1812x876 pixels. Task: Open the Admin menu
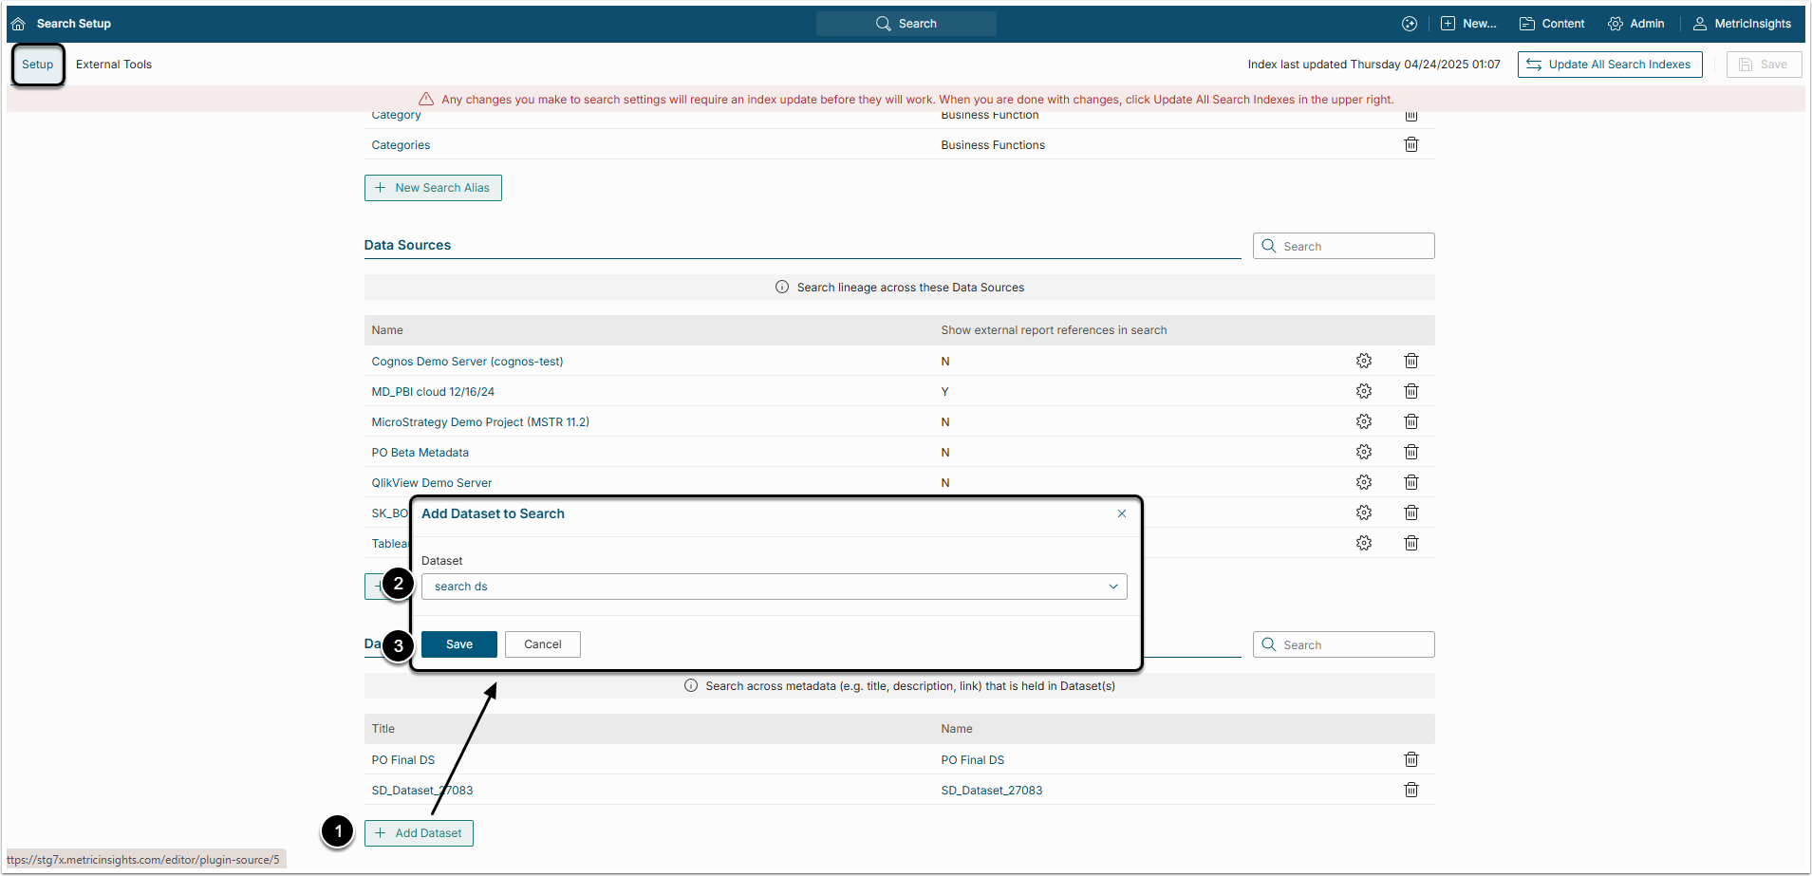click(1635, 24)
